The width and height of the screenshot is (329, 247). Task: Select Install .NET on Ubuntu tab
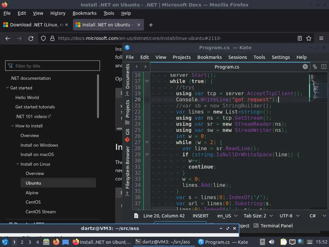tap(108, 25)
